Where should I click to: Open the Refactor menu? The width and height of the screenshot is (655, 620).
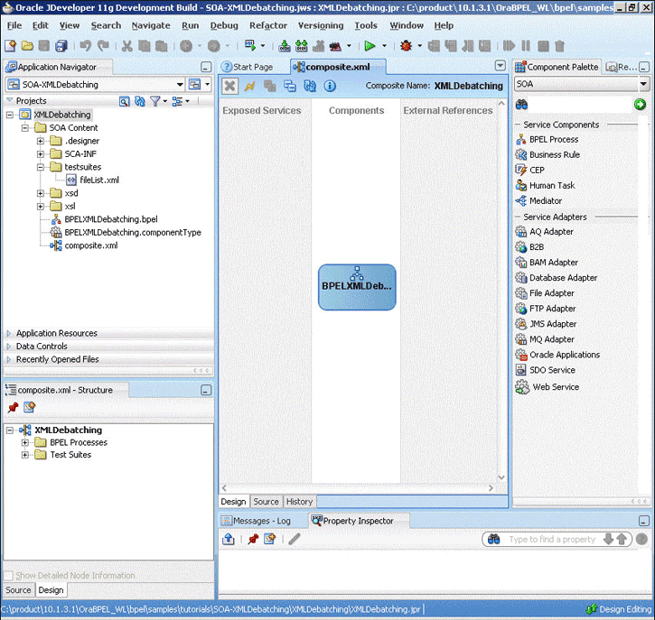point(267,25)
